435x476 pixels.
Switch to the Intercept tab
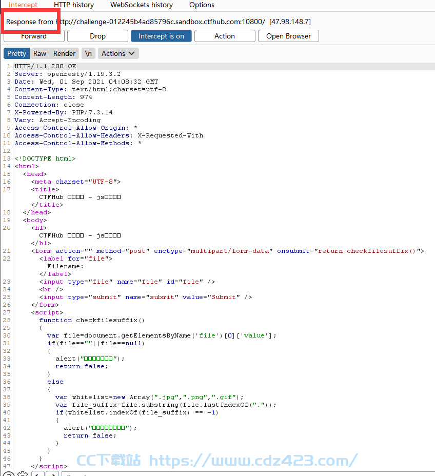[23, 5]
